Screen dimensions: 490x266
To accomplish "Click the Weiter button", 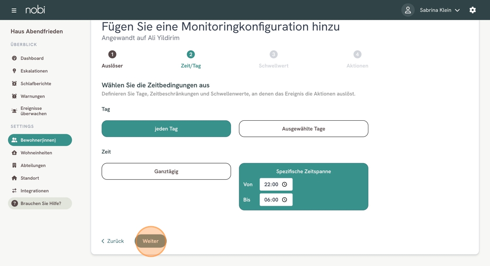I will pyautogui.click(x=150, y=241).
